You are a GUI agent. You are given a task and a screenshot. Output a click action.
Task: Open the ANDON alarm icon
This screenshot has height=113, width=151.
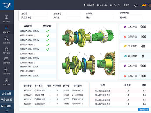pos(6,80)
